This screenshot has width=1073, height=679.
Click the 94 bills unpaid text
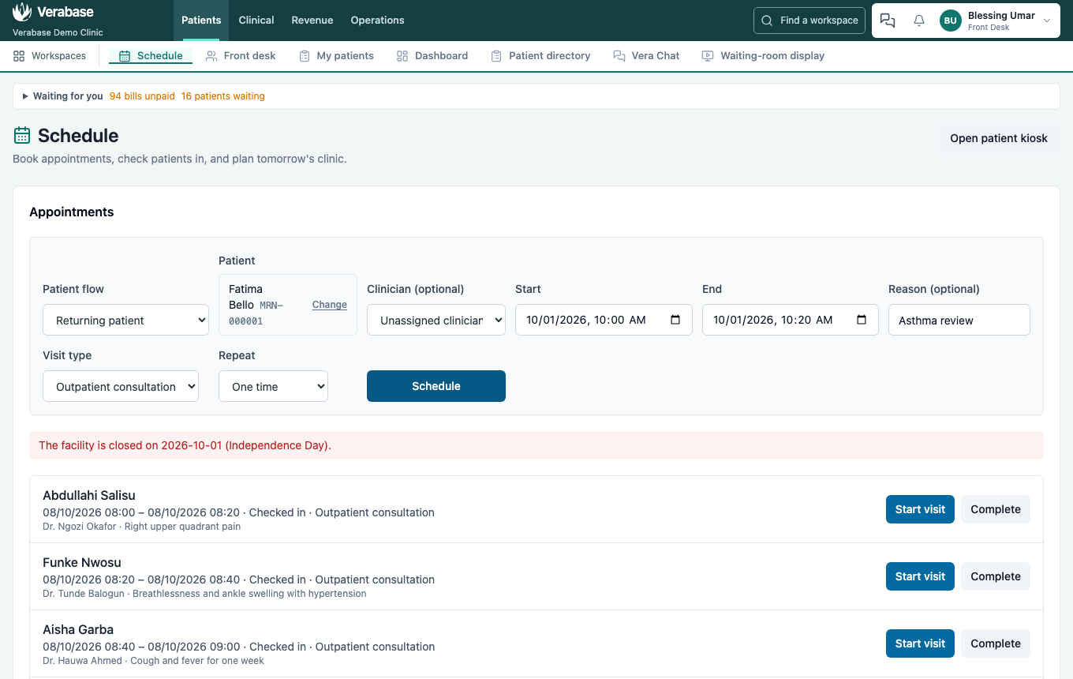142,96
